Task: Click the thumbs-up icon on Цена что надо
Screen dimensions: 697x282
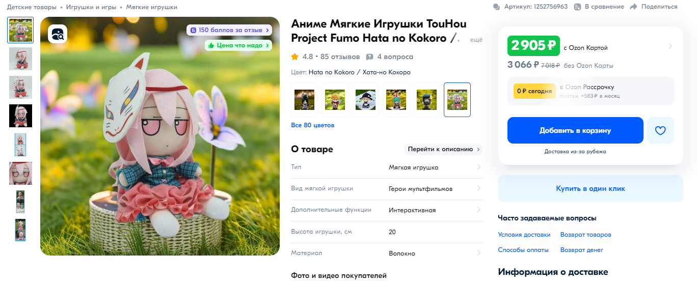Action: 211,45
